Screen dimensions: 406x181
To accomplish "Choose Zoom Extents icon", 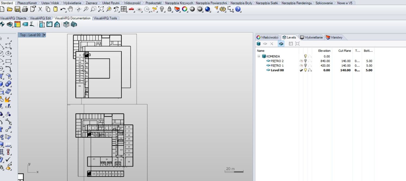I will coord(101,9).
